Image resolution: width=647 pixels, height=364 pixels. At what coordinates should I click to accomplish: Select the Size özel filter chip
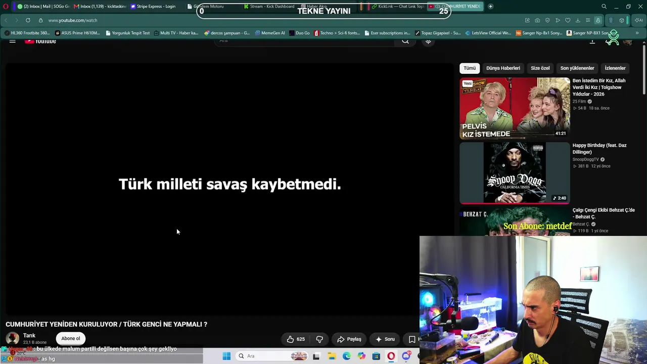[540, 68]
